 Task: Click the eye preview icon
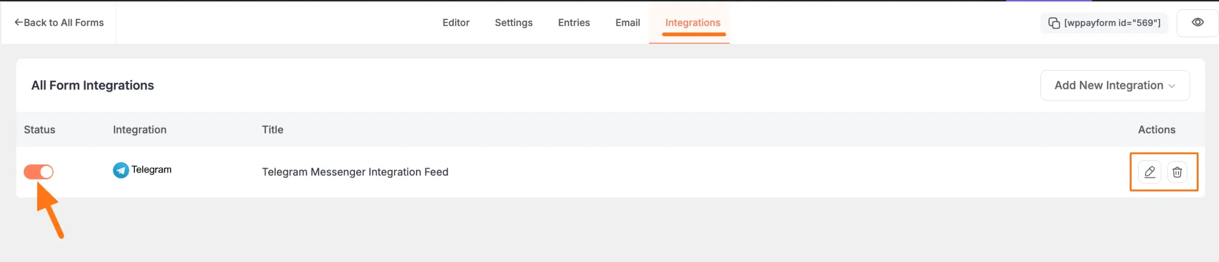pyautogui.click(x=1197, y=22)
